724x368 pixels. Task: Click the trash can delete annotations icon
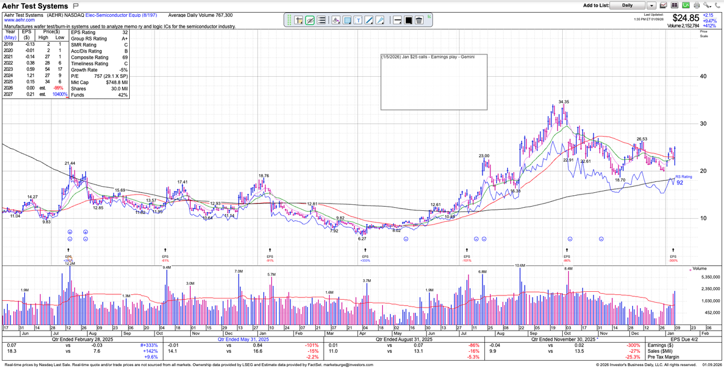[x=419, y=20]
